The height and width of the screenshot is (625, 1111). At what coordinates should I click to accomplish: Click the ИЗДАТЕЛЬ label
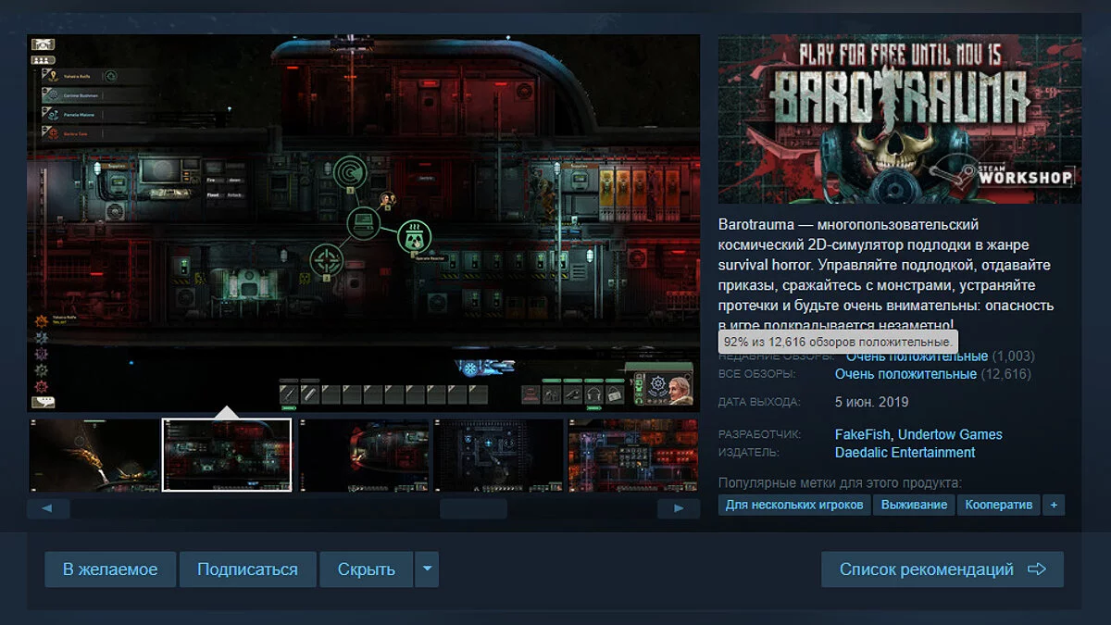[x=749, y=454]
